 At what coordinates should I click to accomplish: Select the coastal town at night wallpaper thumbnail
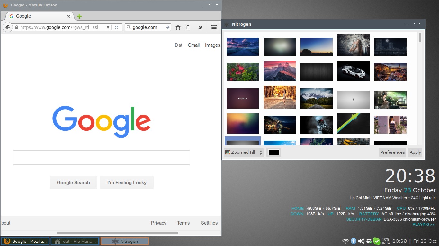click(280, 125)
